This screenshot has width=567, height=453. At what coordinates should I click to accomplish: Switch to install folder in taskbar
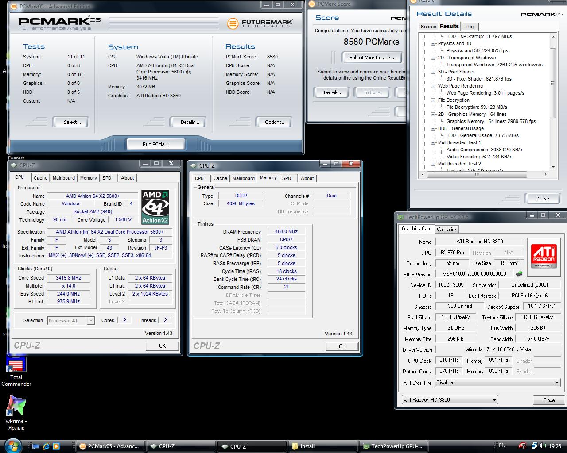[x=323, y=446]
